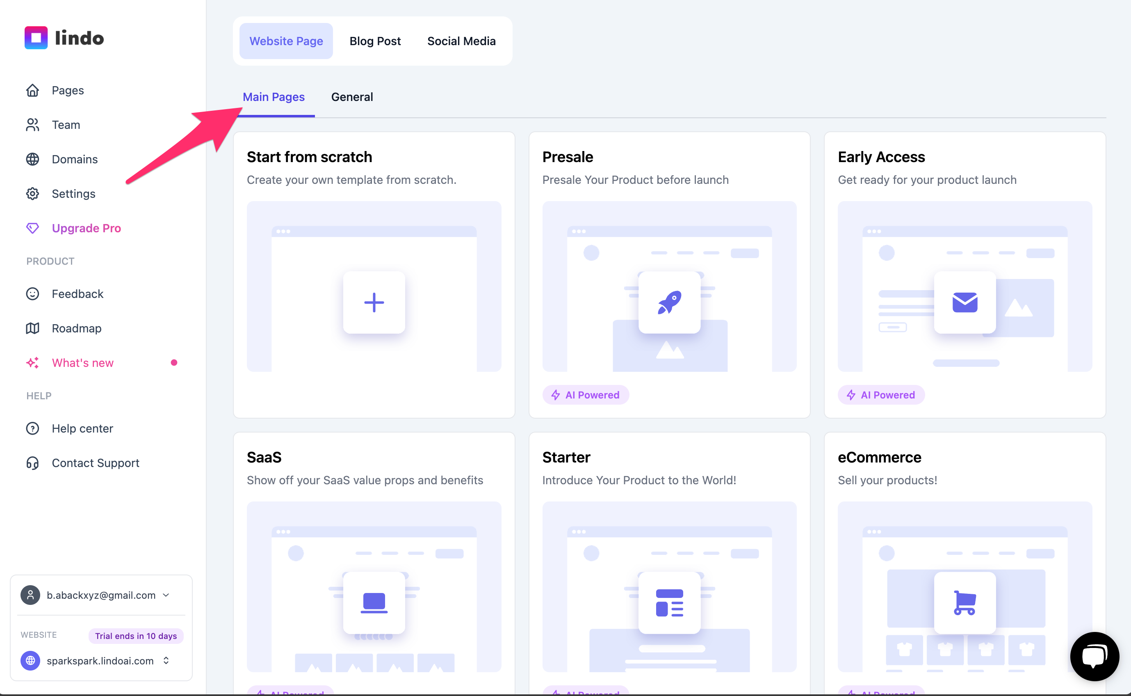Click the "eCommerce" card title

tap(879, 457)
